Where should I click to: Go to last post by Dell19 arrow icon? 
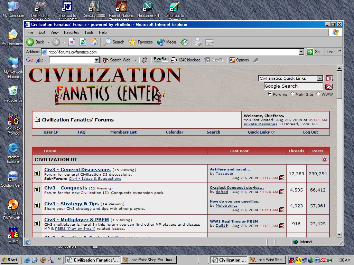tap(282, 226)
